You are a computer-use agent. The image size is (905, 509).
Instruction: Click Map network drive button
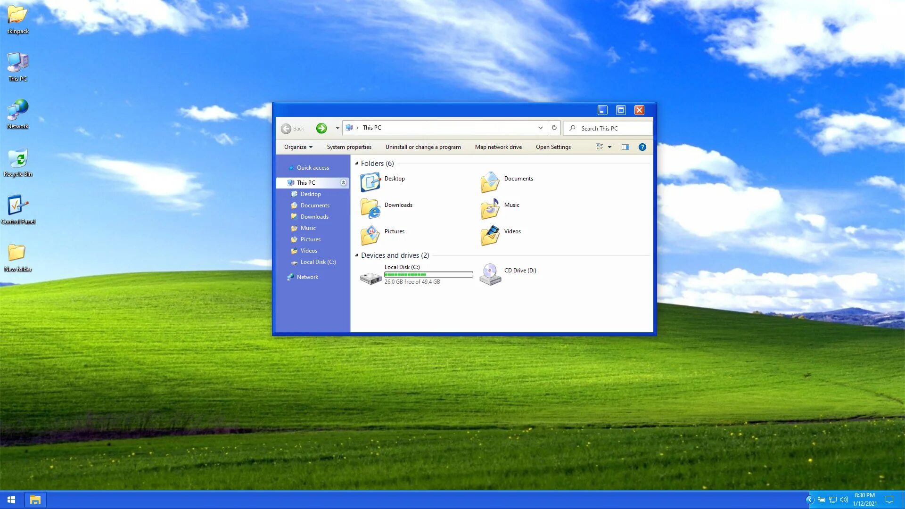click(x=498, y=147)
